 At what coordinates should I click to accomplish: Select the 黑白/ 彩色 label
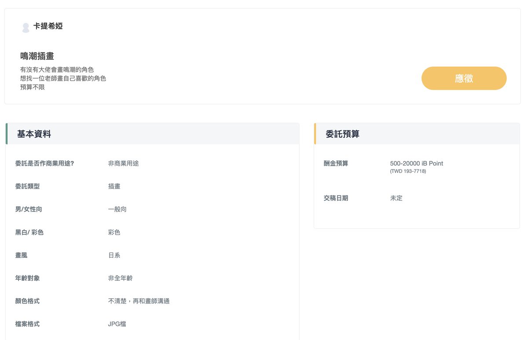(x=29, y=232)
